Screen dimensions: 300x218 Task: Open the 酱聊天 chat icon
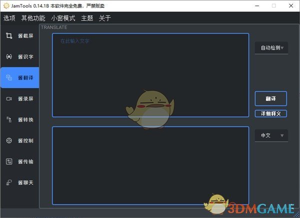(9, 182)
